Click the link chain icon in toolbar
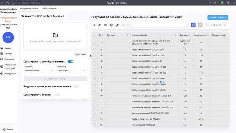The image size is (236, 133). [x=117, y=25]
